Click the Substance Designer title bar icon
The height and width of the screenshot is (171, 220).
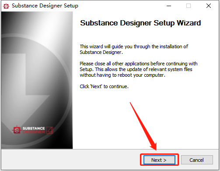(x=6, y=6)
